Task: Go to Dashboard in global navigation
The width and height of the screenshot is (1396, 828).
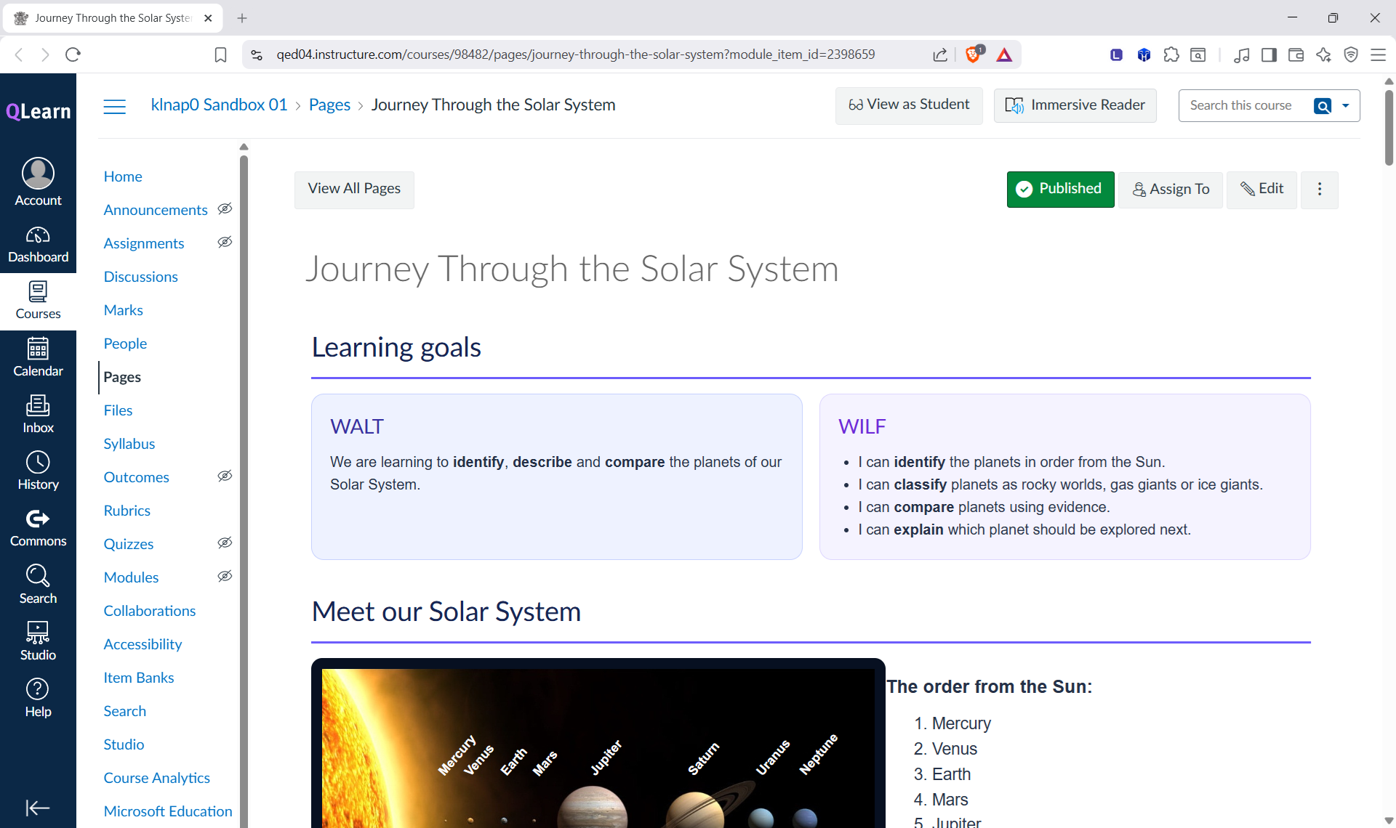Action: tap(38, 245)
